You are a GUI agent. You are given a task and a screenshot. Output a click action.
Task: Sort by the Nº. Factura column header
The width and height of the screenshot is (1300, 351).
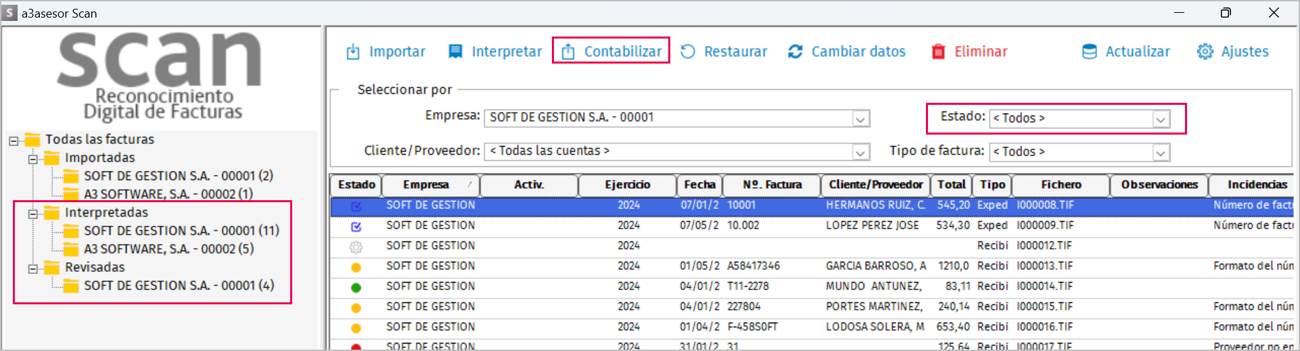pyautogui.click(x=772, y=185)
